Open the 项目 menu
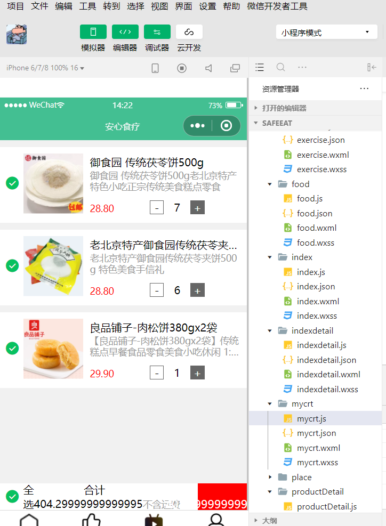 15,6
